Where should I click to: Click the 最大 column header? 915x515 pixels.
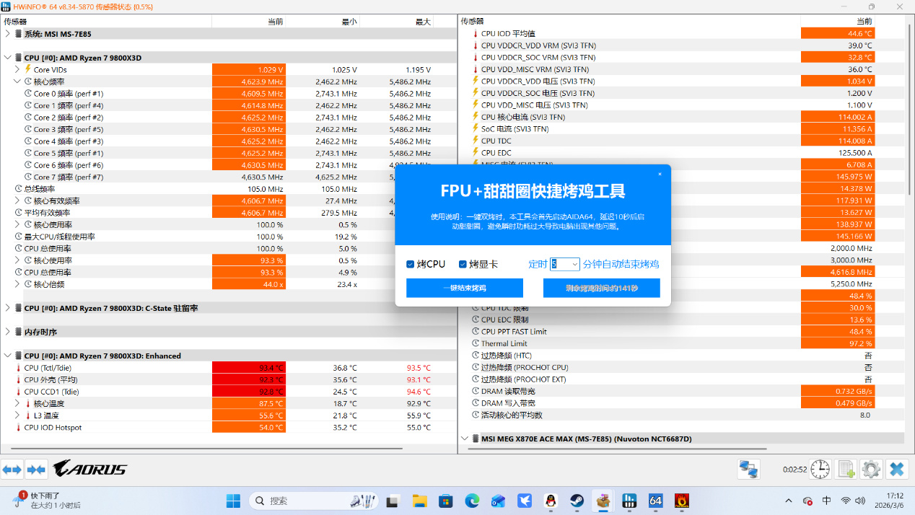point(423,22)
